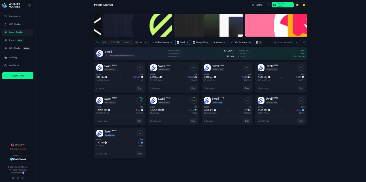Screen dimensions: 366x182
Task: Open the Telegram icon in sidebar footer
Action: (x=23, y=178)
